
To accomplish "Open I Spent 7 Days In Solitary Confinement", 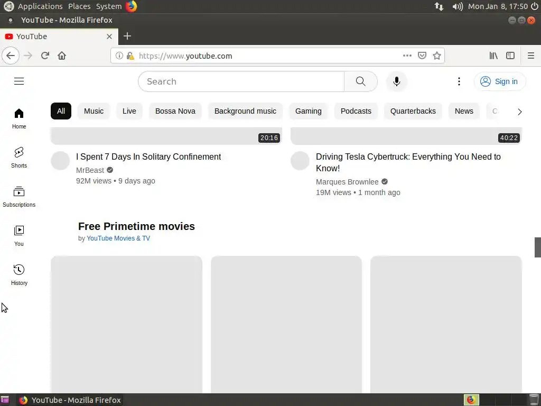I will (148, 156).
